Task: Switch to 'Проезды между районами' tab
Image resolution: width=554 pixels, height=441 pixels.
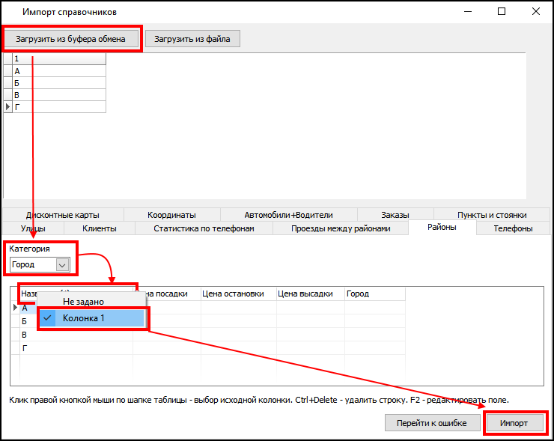Action: (341, 228)
